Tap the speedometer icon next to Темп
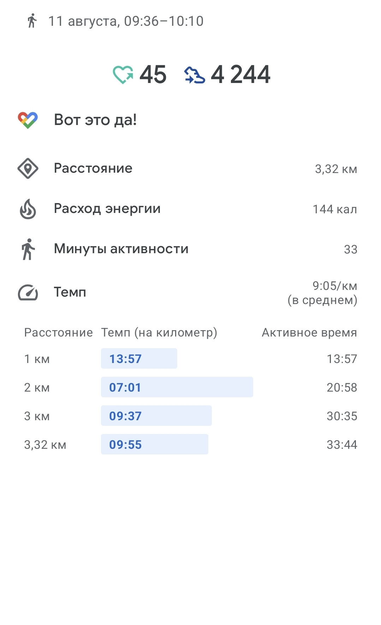This screenshot has height=625, width=381. click(28, 293)
